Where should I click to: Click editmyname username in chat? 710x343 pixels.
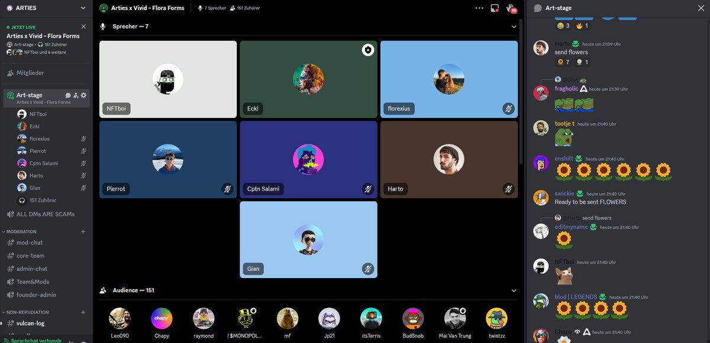(x=571, y=227)
